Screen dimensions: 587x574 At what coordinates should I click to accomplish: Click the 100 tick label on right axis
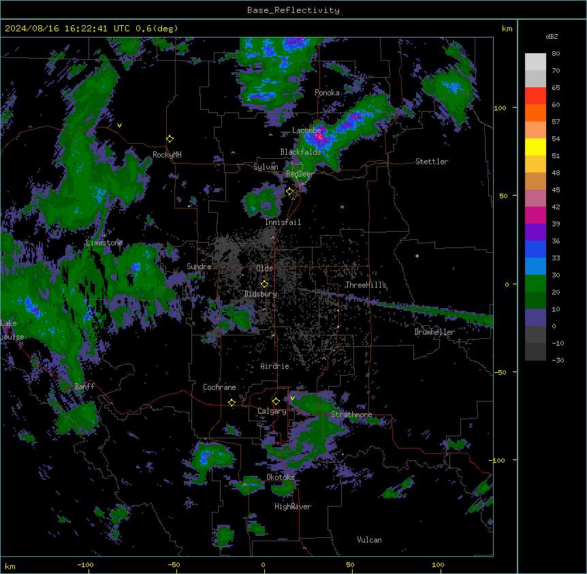pos(500,108)
